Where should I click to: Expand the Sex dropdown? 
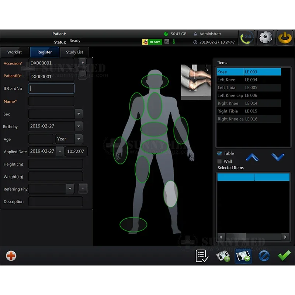point(79,114)
